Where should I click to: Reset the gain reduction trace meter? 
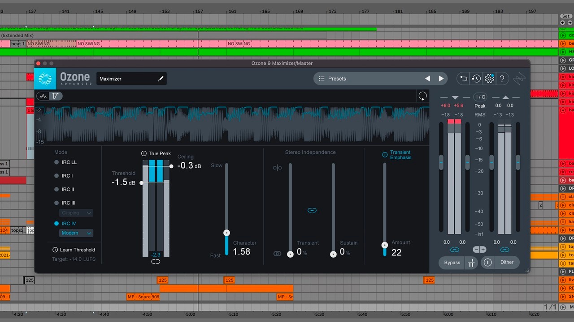coord(422,96)
